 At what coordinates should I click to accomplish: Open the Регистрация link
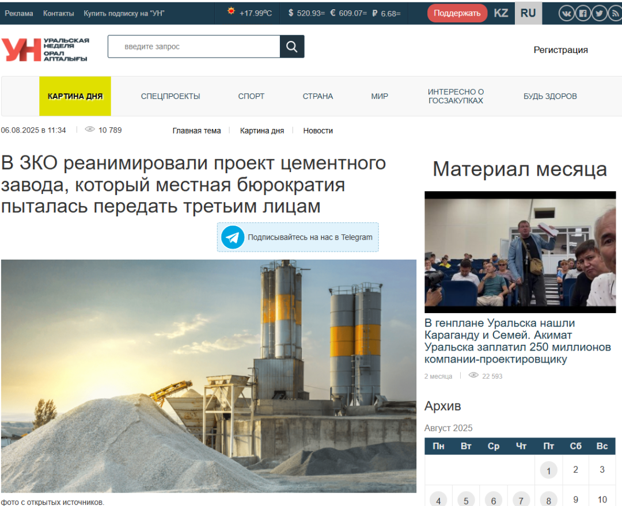[x=560, y=50]
